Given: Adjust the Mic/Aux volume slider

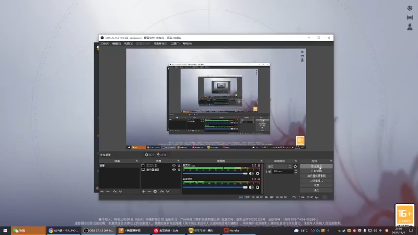Looking at the screenshot, I should pyautogui.click(x=215, y=174).
